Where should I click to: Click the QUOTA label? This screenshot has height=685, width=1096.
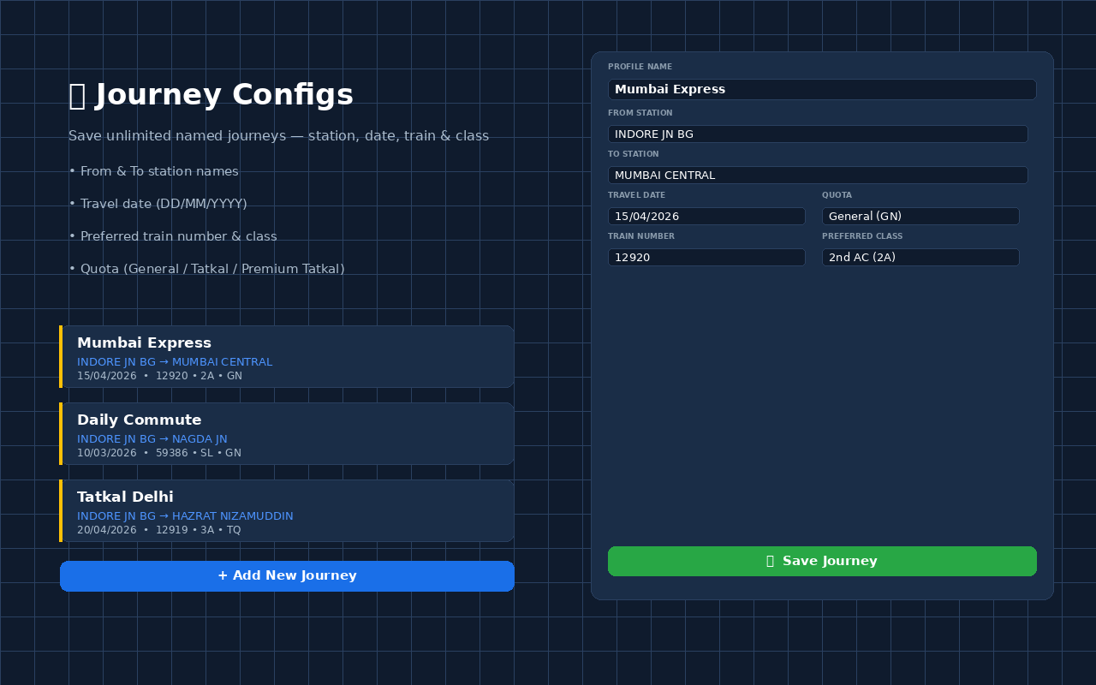pos(837,195)
